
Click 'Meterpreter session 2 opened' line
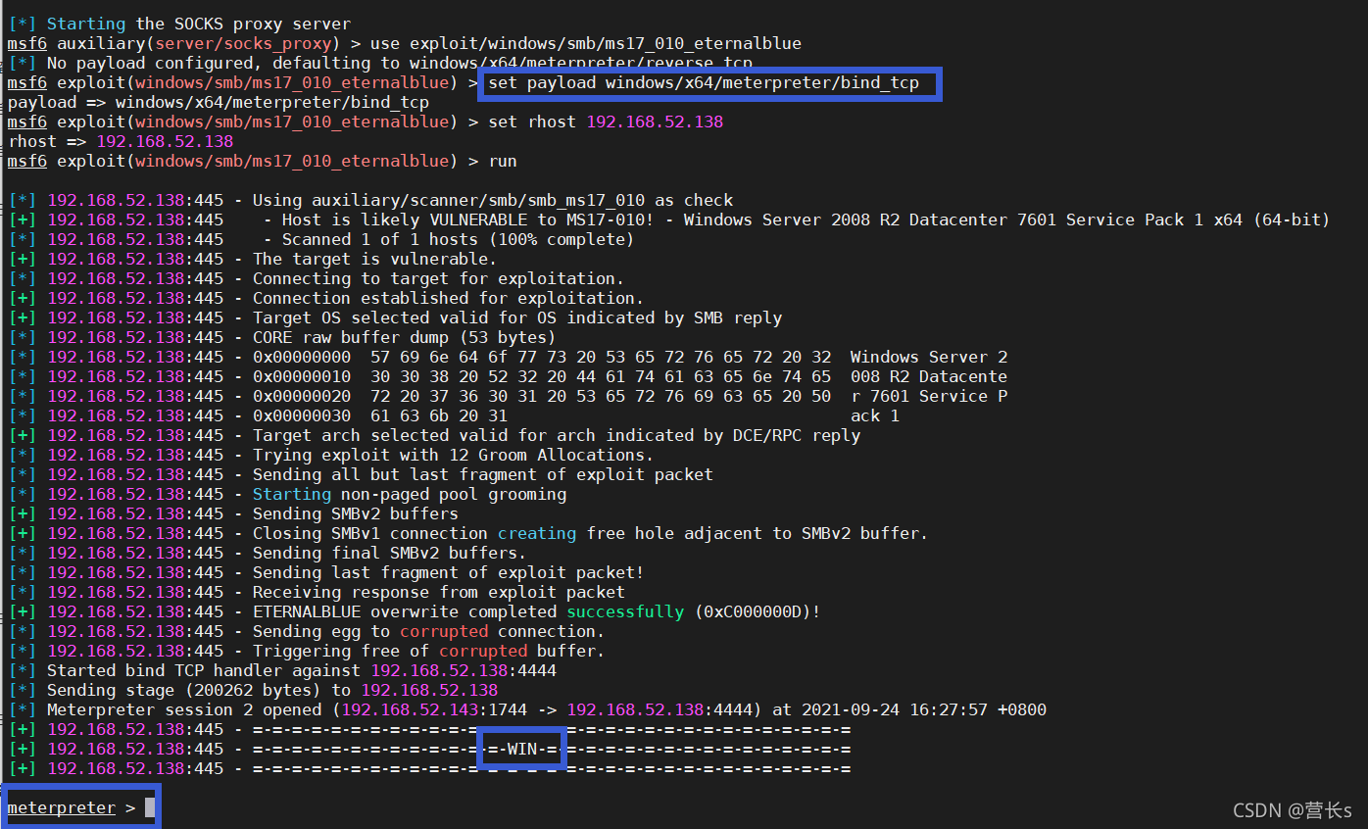click(x=527, y=709)
